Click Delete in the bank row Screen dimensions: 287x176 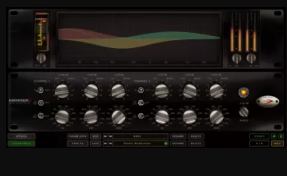(x=196, y=136)
